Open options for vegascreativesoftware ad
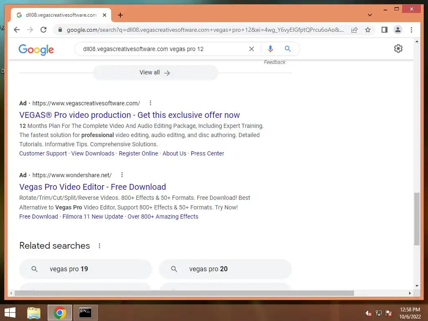This screenshot has height=321, width=428. (150, 103)
